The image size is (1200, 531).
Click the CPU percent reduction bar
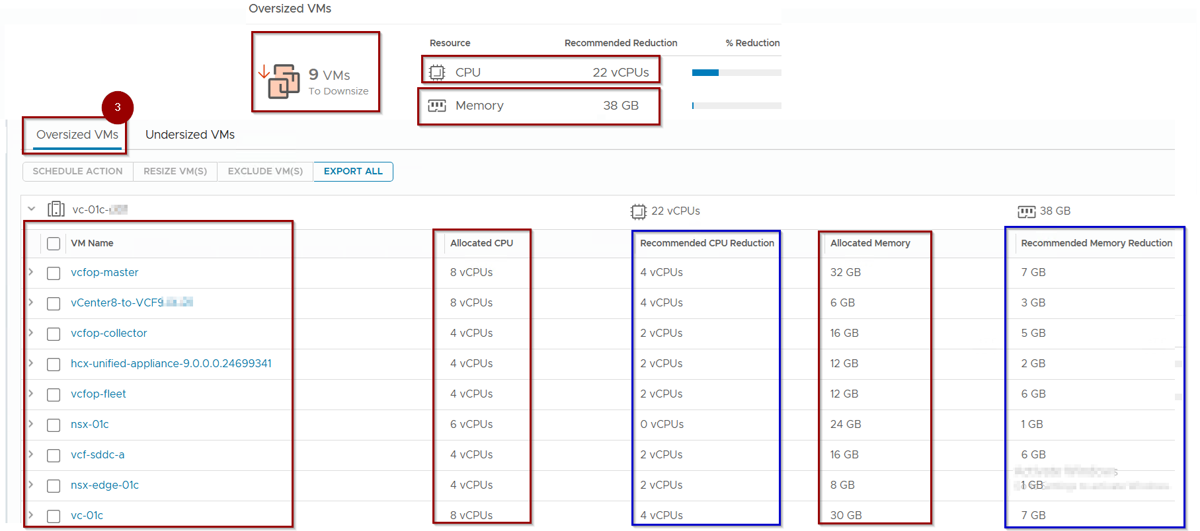coord(736,73)
